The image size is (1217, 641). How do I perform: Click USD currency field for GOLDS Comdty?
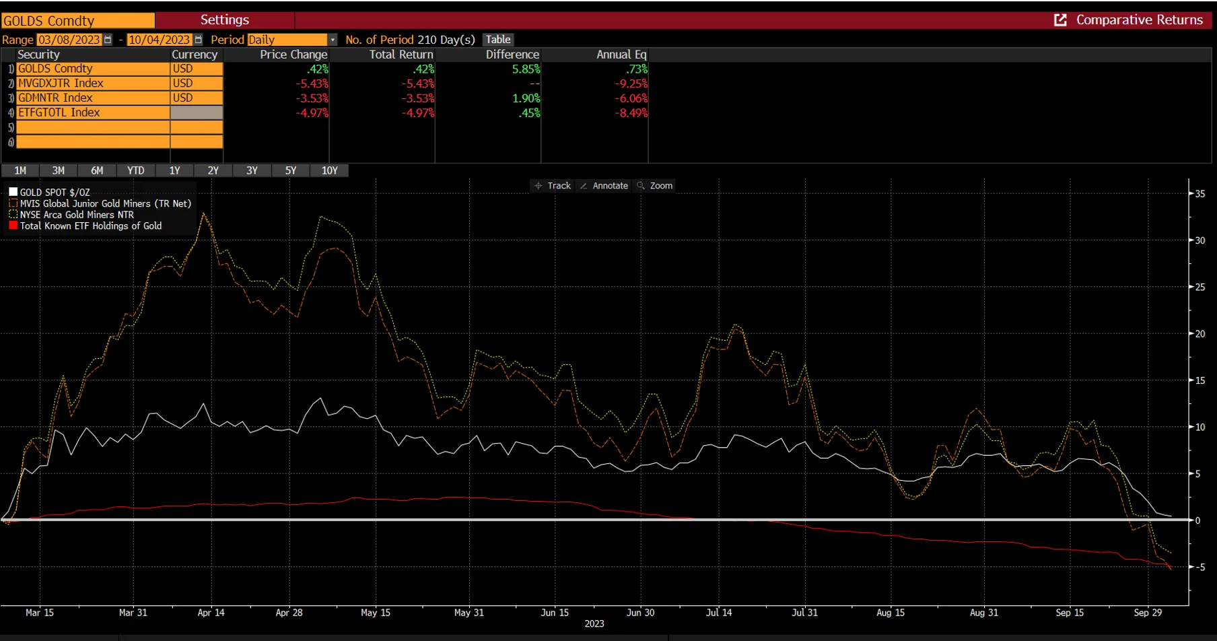tap(197, 69)
